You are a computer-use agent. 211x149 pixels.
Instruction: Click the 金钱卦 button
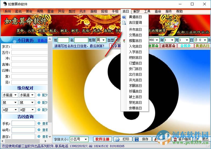pos(185,46)
